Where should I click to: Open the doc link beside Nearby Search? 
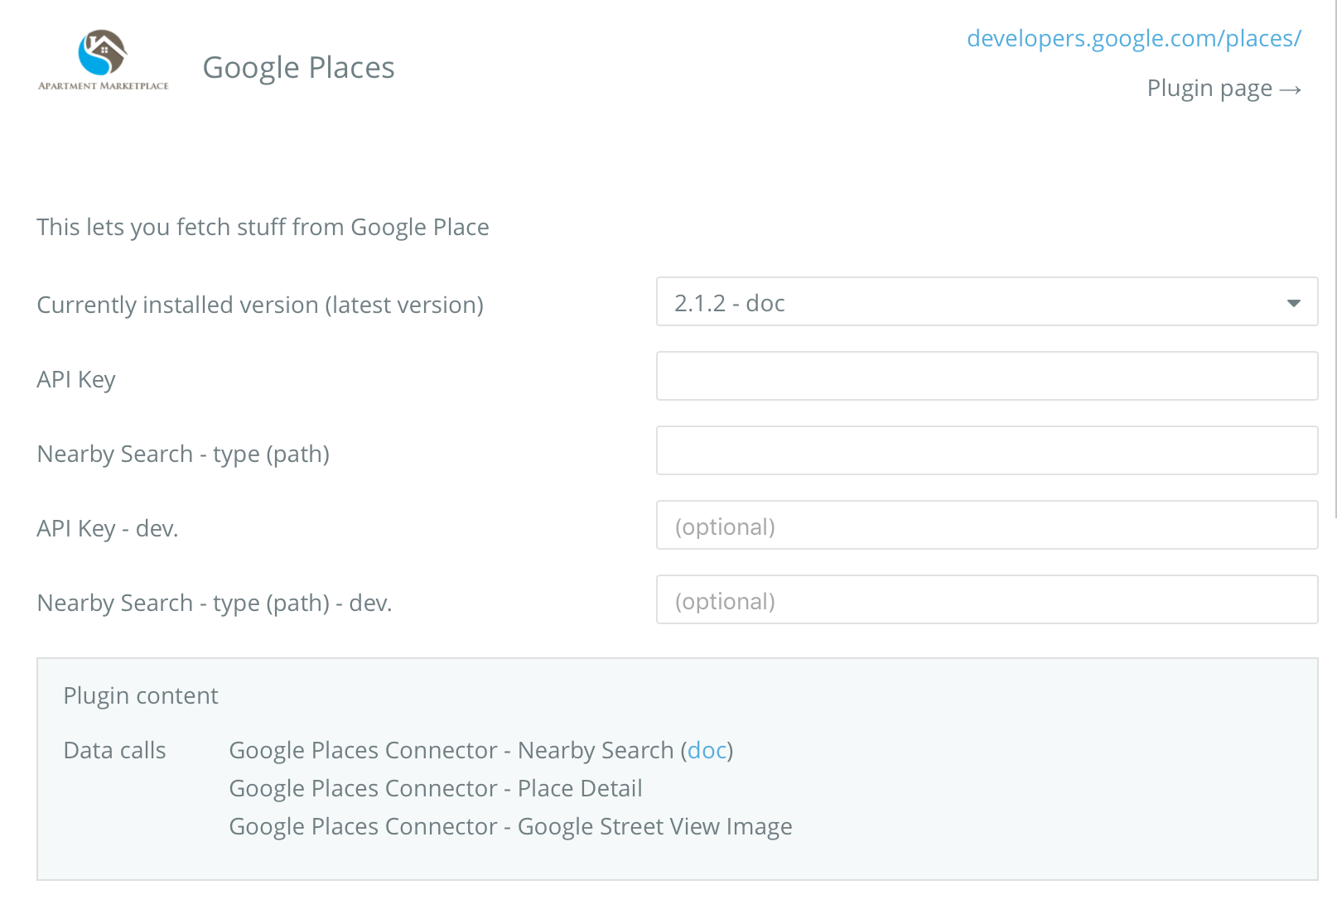[x=707, y=750]
